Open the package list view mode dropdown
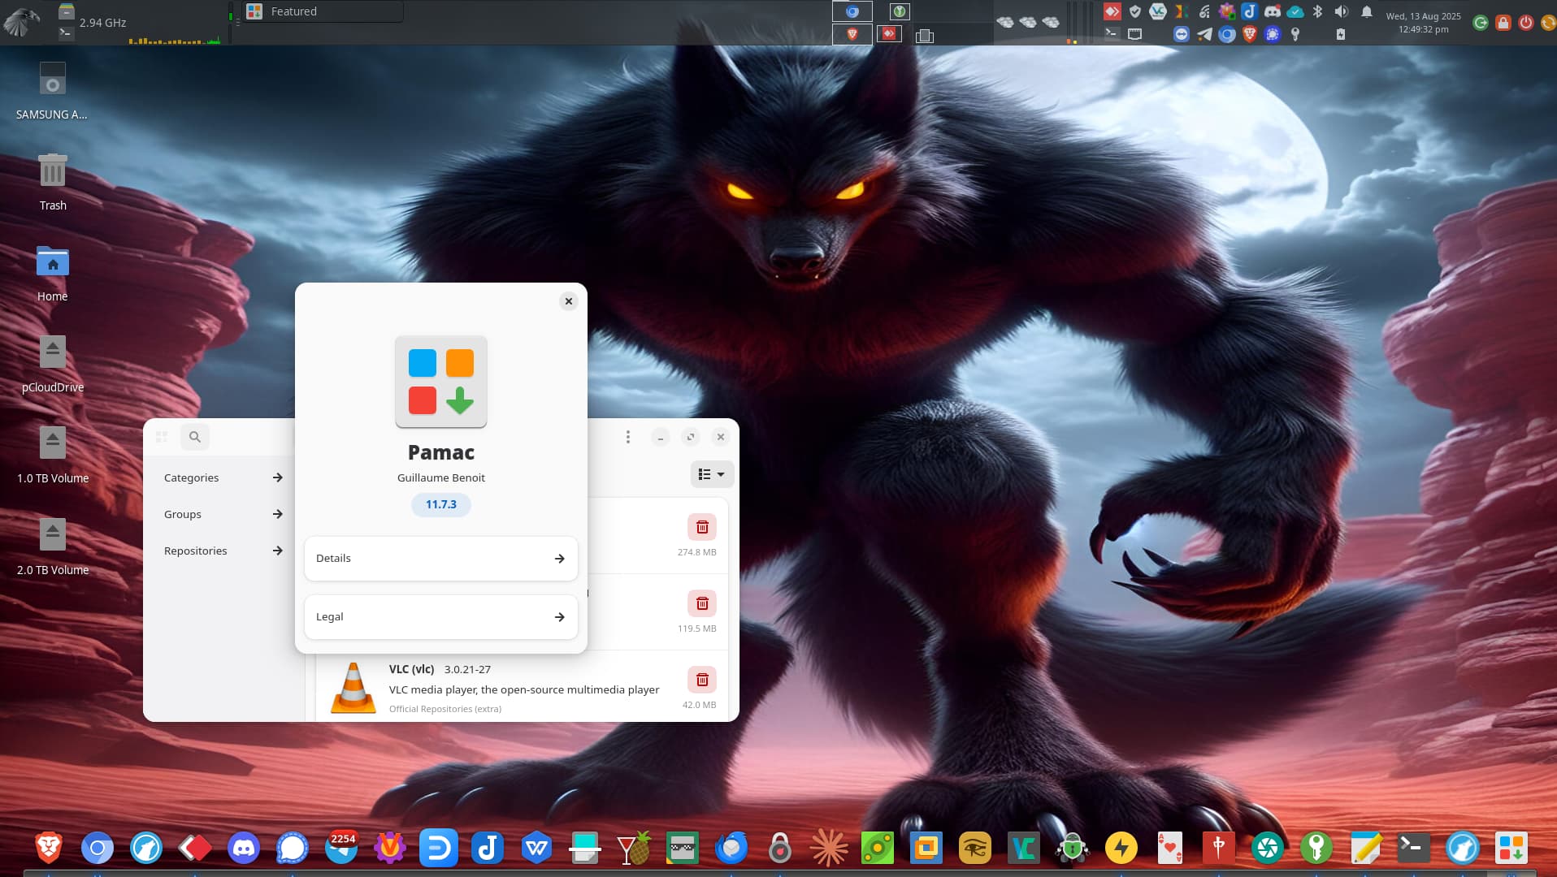 [x=712, y=474]
